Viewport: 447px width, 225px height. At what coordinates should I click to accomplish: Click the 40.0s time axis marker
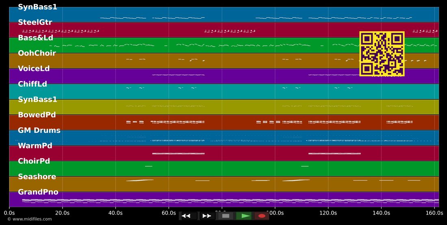pyautogui.click(x=115, y=213)
